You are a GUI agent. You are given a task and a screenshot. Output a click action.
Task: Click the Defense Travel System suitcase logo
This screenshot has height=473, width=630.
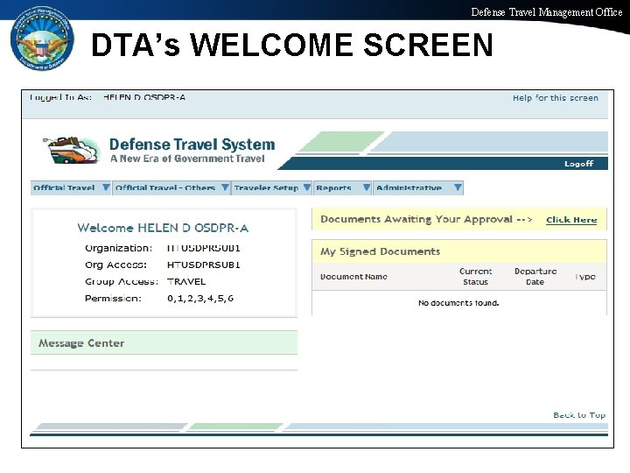click(71, 150)
